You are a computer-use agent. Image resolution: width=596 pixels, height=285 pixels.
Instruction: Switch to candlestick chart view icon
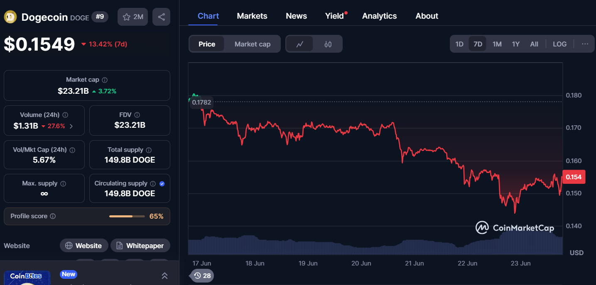(x=328, y=44)
